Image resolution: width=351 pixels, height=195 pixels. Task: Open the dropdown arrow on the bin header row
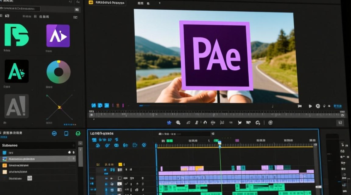80,143
